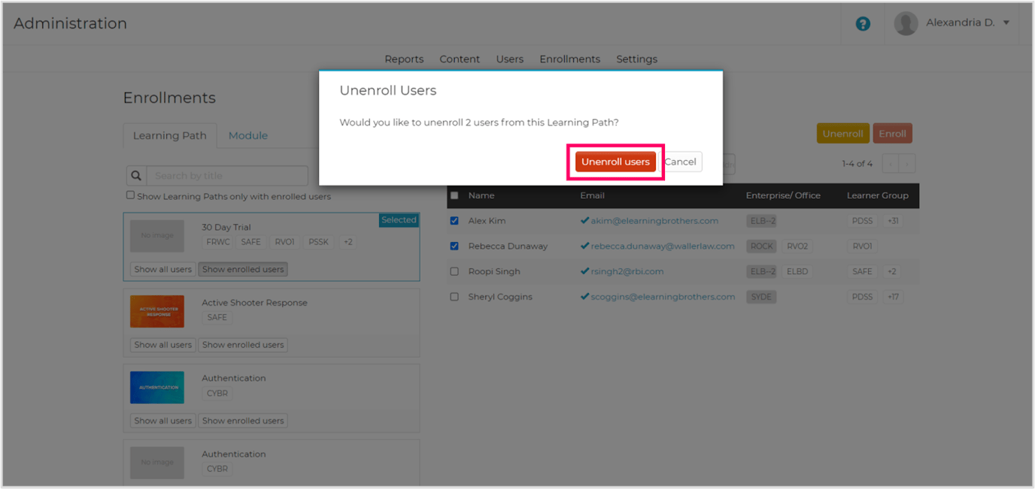Check Roopi Singh's row checkbox

pos(454,271)
